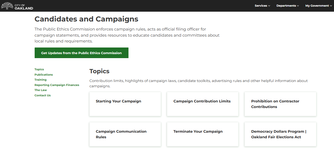
Task: Open Contact Us in the sidebar
Action: tap(43, 95)
